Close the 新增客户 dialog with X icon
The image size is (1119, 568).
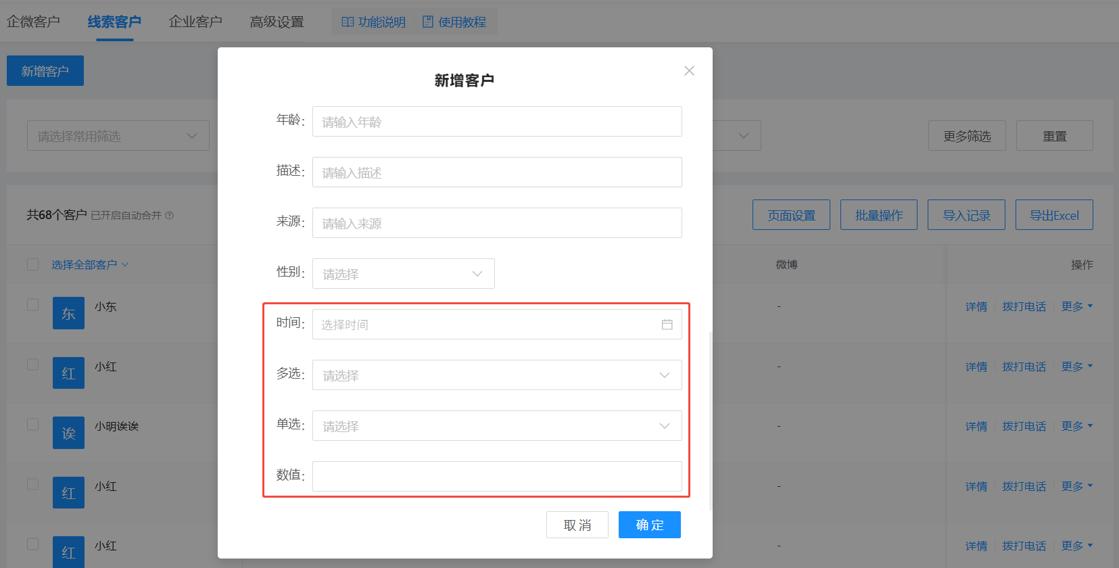point(689,71)
